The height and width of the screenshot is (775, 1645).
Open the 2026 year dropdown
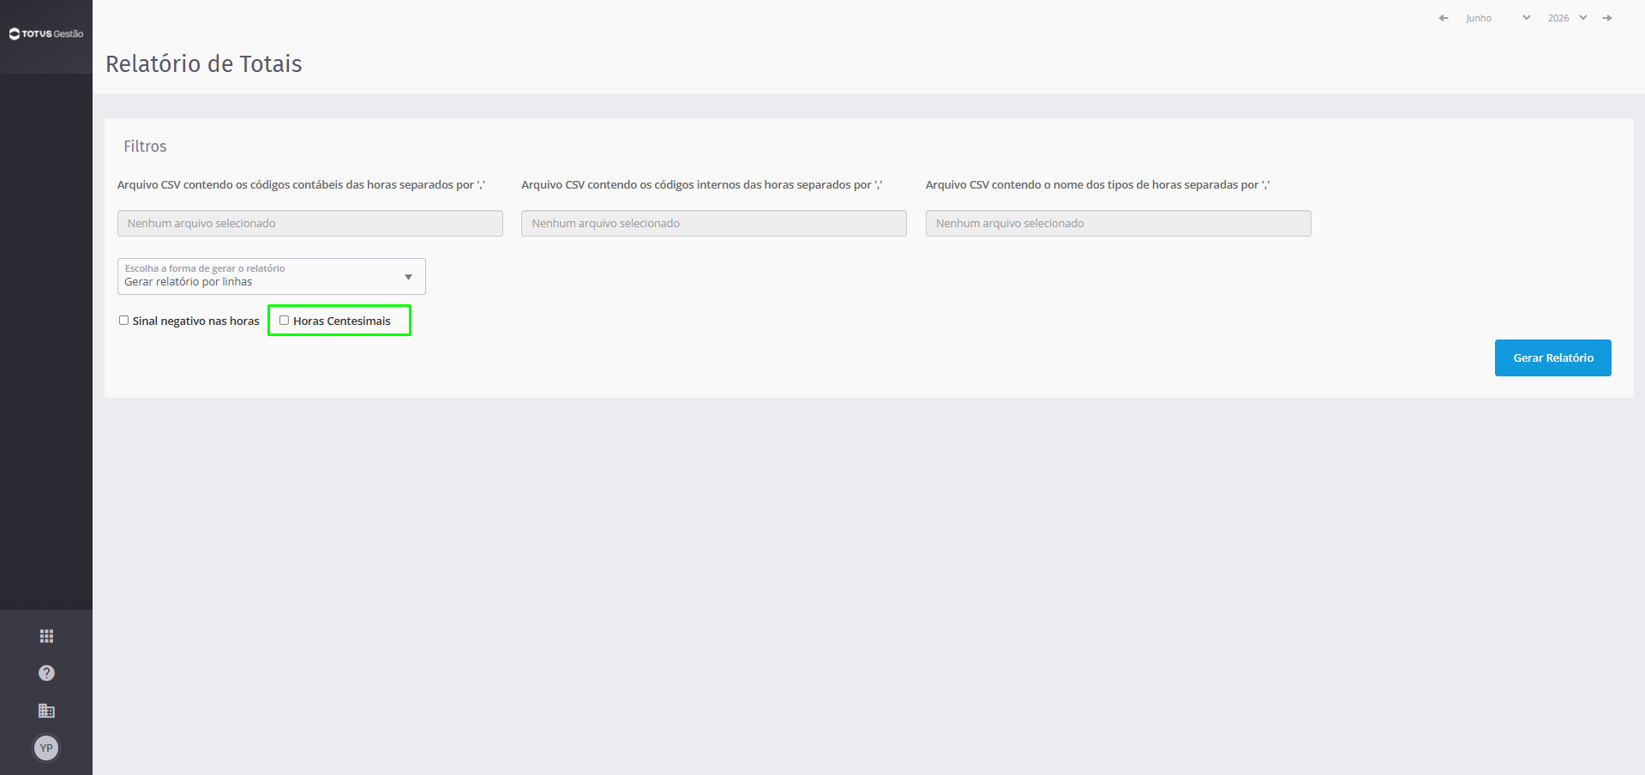pyautogui.click(x=1567, y=18)
